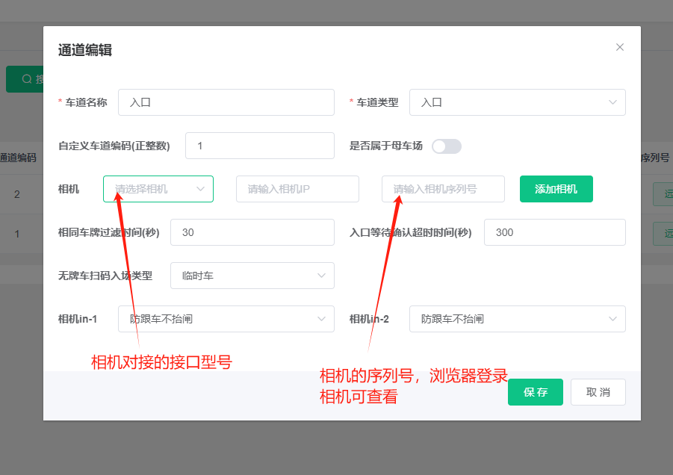Click the 自定义车道编码 input field
Viewport: 673px width, 475px height.
coord(259,146)
